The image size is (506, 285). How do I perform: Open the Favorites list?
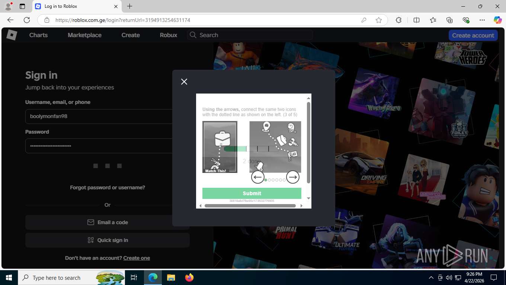point(433,20)
